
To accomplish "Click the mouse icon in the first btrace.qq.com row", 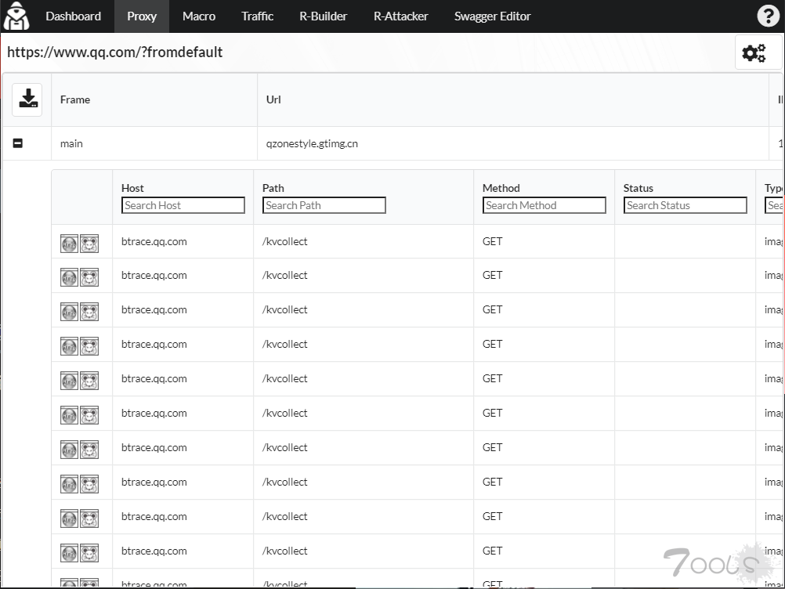I will point(89,244).
